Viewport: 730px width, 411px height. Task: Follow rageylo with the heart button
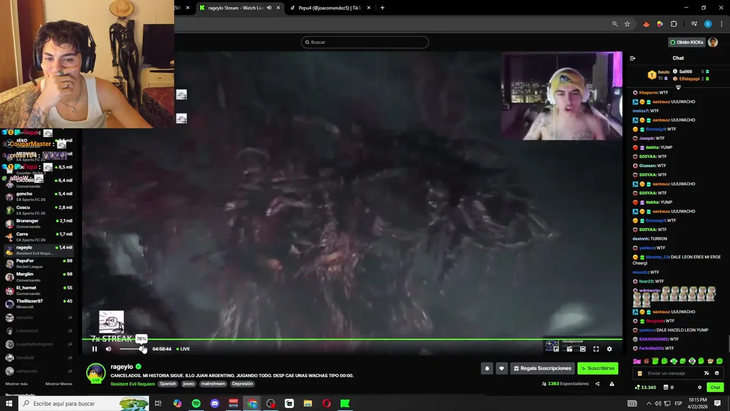click(501, 368)
